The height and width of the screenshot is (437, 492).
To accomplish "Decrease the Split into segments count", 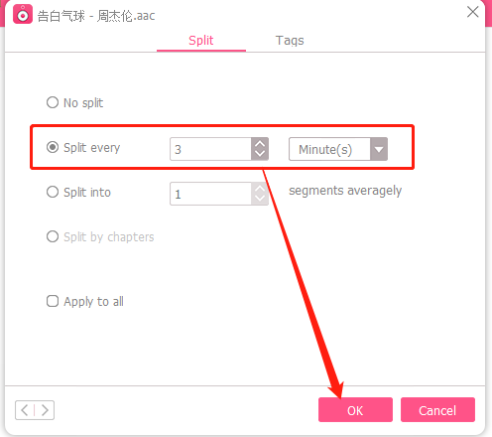I will click(260, 200).
